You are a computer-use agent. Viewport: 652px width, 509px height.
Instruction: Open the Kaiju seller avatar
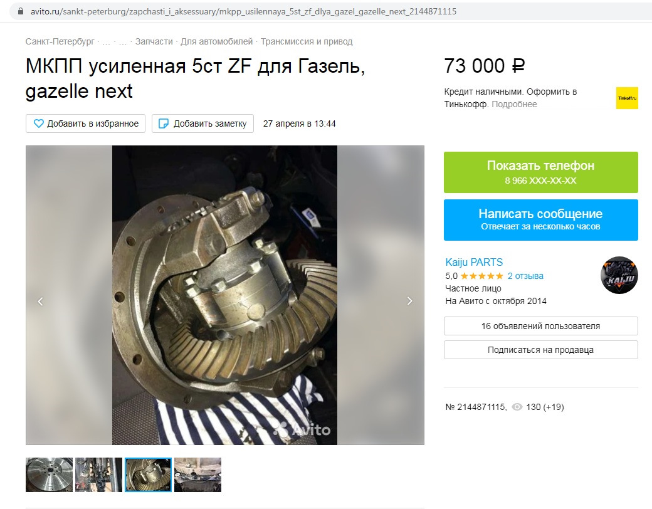619,275
